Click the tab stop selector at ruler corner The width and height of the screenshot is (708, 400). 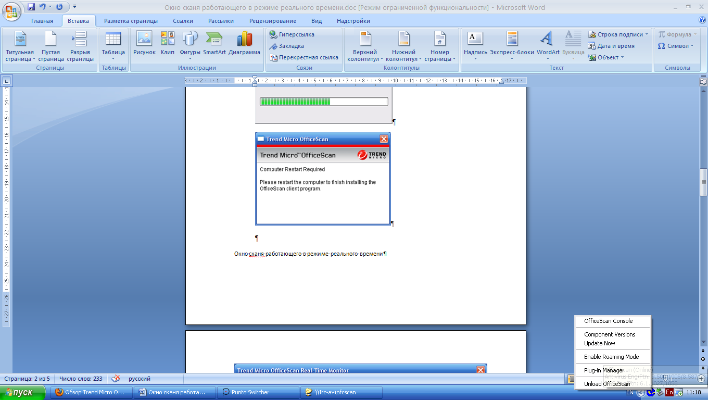6,81
